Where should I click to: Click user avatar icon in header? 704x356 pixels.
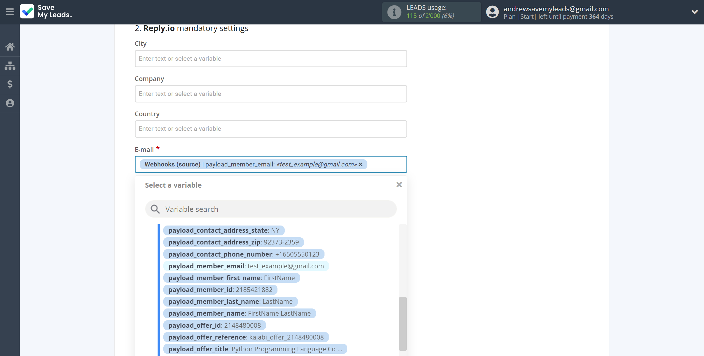click(492, 12)
